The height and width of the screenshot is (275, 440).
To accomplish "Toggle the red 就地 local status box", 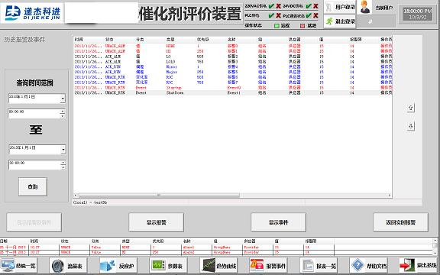I will [x=302, y=26].
